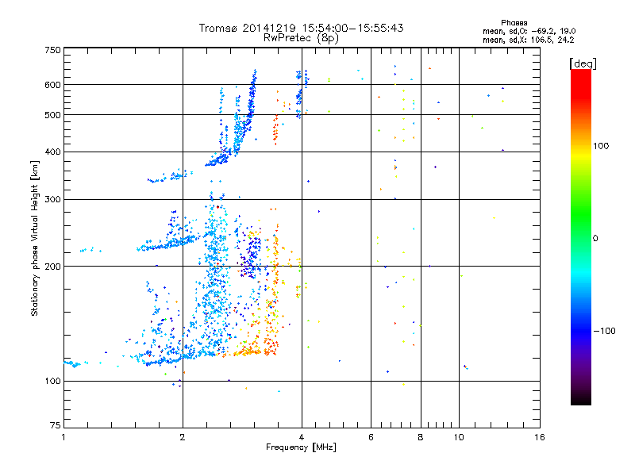This screenshot has width=635, height=476.
Task: Click the x-axis tick label '8'
Action: click(x=421, y=437)
